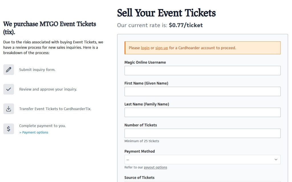Select the First Name (Given Name) field
292x182 pixels.
click(202, 91)
